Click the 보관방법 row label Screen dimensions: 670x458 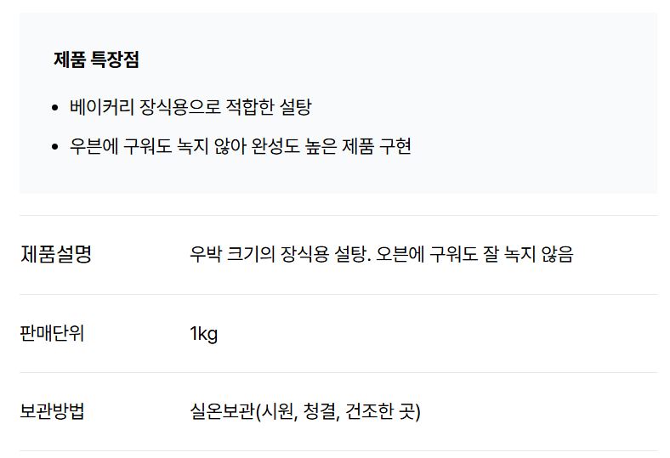(52, 411)
